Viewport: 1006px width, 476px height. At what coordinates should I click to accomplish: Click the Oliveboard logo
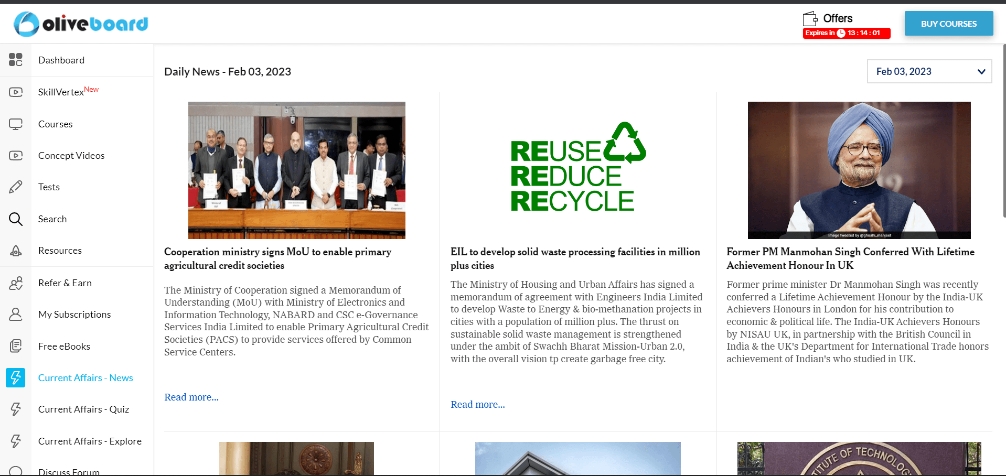tap(81, 24)
